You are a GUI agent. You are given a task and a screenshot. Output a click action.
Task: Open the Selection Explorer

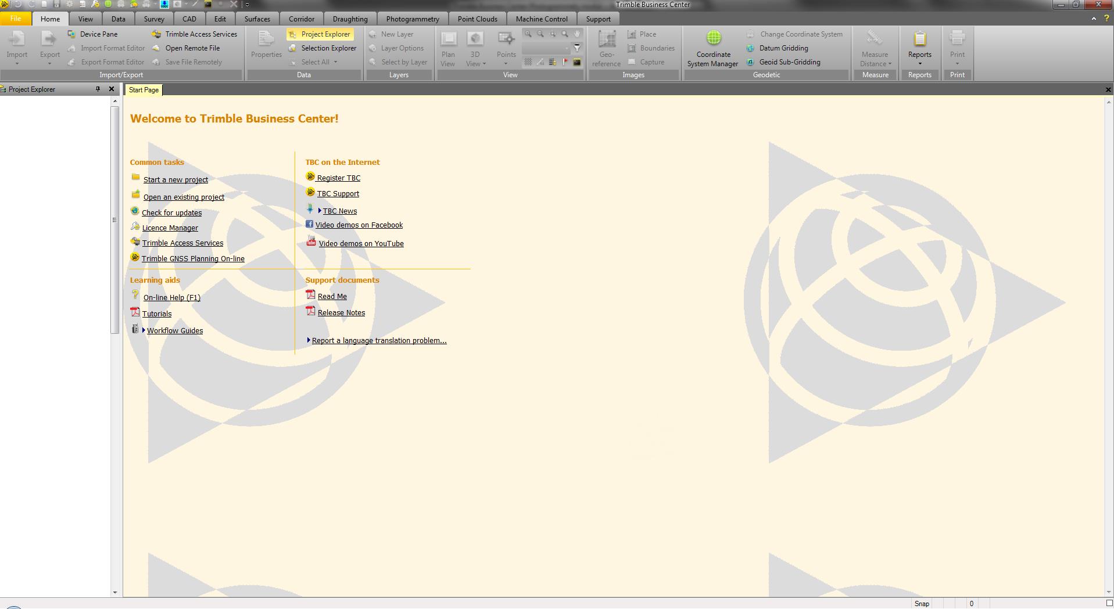323,48
